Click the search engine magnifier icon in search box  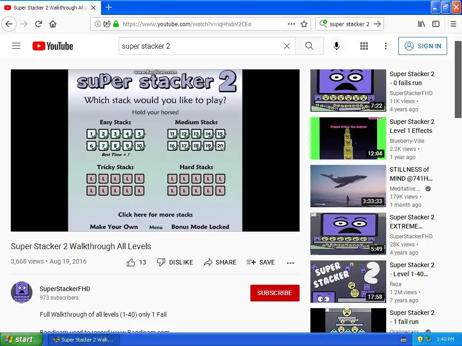(x=323, y=23)
